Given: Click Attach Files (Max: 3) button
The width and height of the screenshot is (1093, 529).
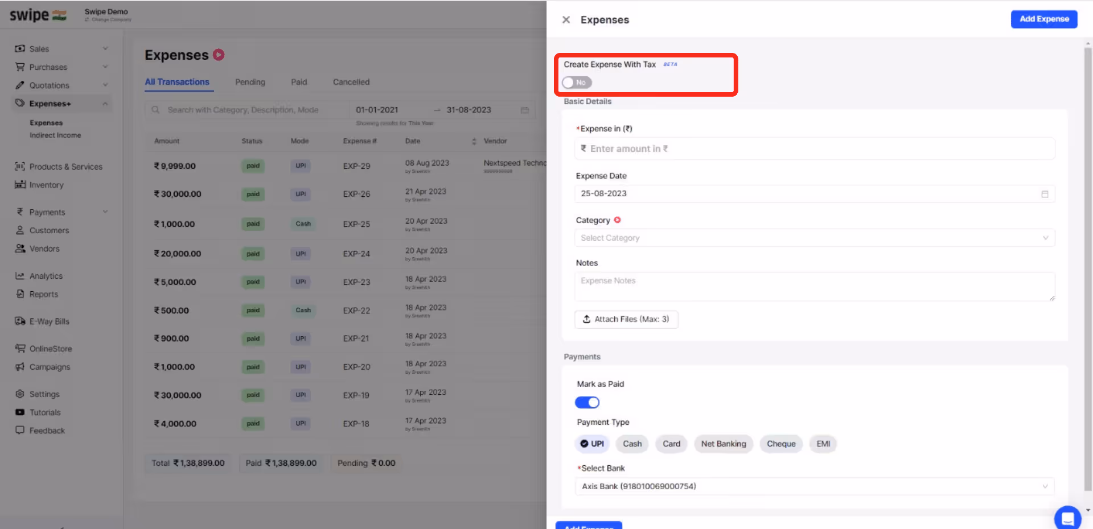Looking at the screenshot, I should click(x=626, y=319).
